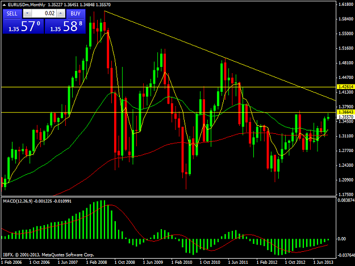Click the 1.51600 price scale label
Viewport: 355px width, 266px height.
(346, 48)
